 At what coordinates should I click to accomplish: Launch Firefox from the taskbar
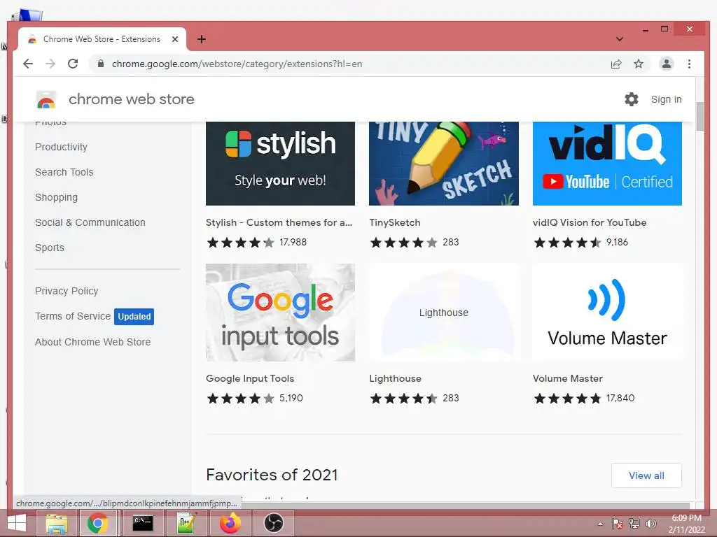(x=230, y=523)
